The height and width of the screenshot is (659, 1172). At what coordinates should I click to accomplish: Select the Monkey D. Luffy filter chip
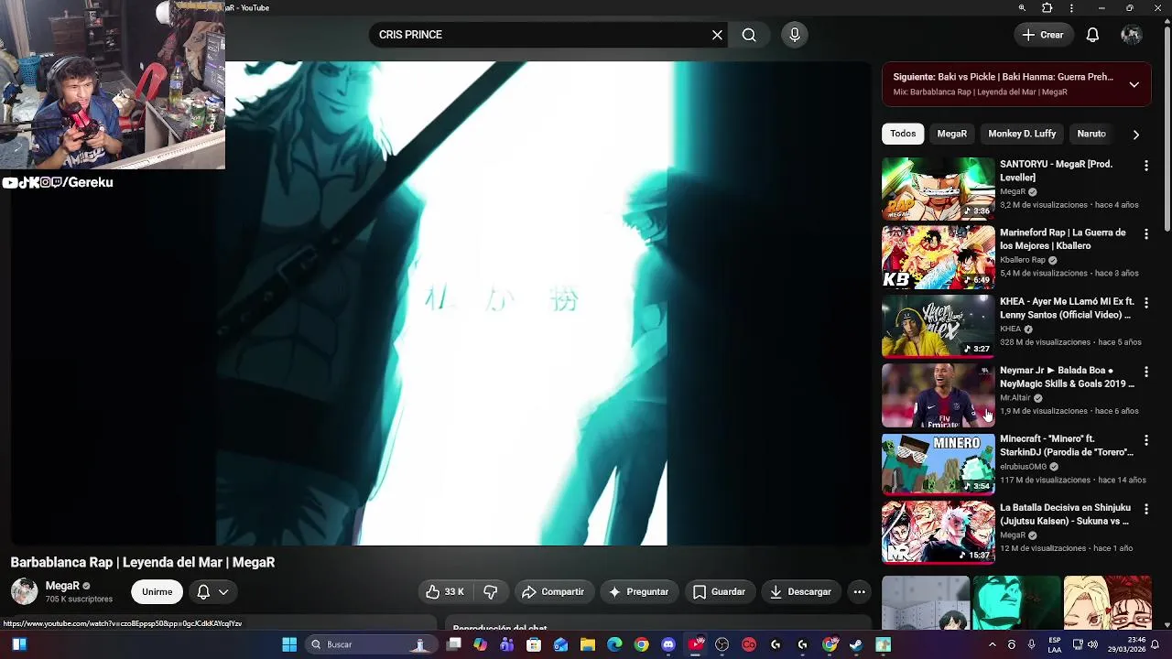(1022, 134)
